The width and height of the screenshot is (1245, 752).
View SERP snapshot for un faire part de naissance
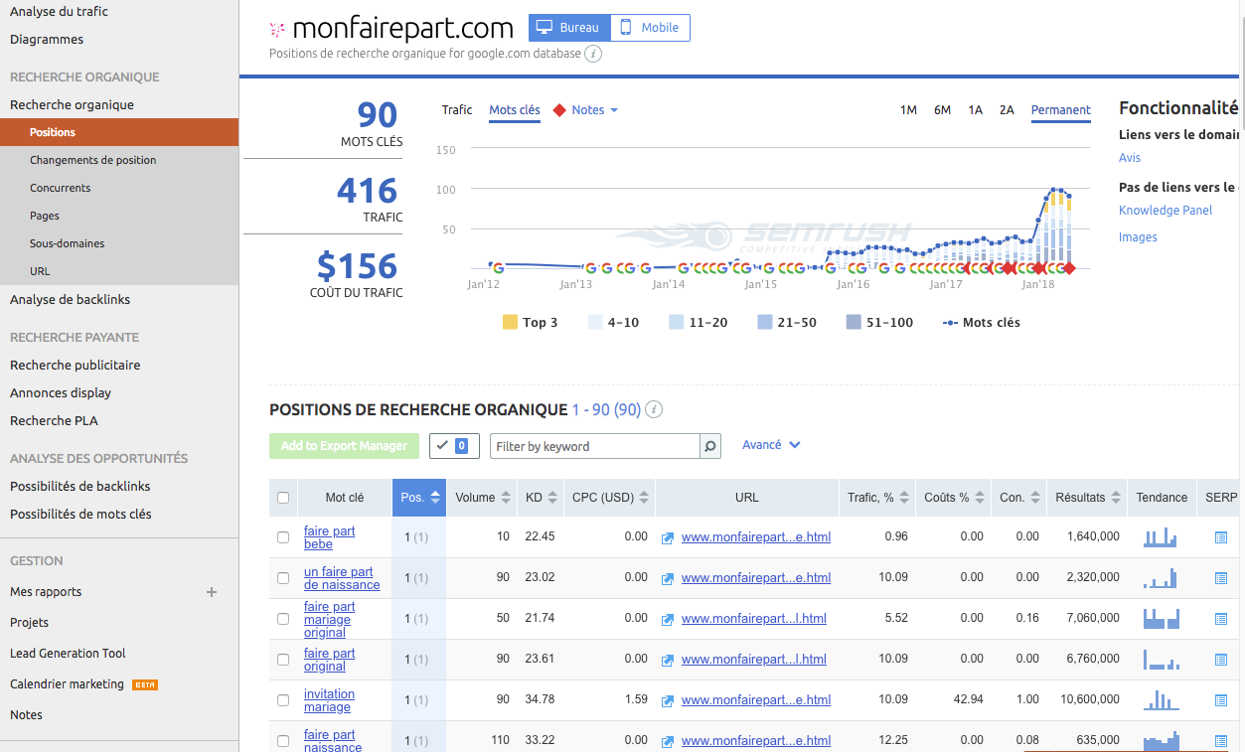point(1221,578)
